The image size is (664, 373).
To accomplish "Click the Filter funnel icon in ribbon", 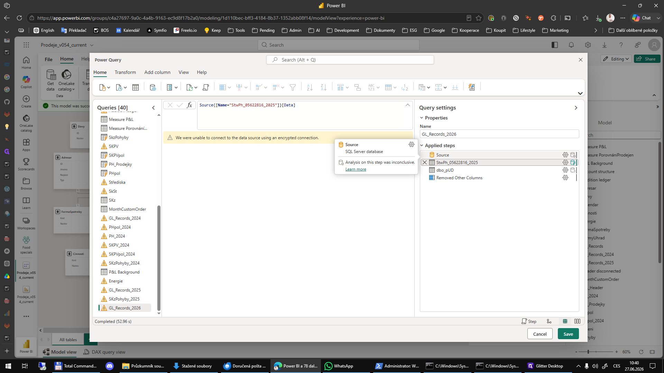I will (x=293, y=87).
